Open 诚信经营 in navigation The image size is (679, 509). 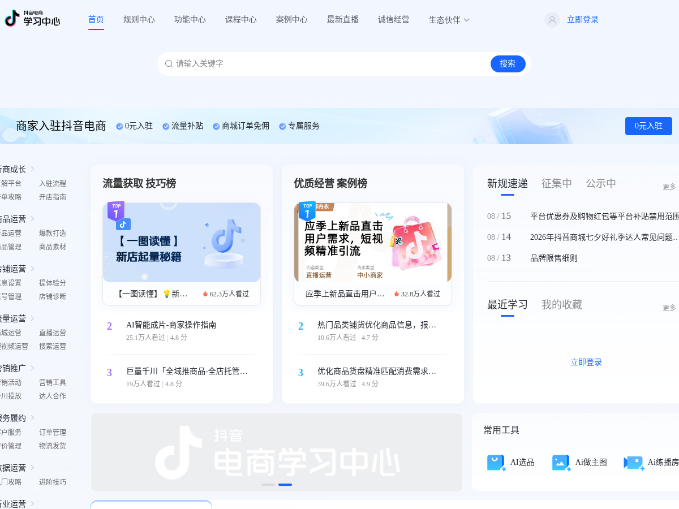394,20
